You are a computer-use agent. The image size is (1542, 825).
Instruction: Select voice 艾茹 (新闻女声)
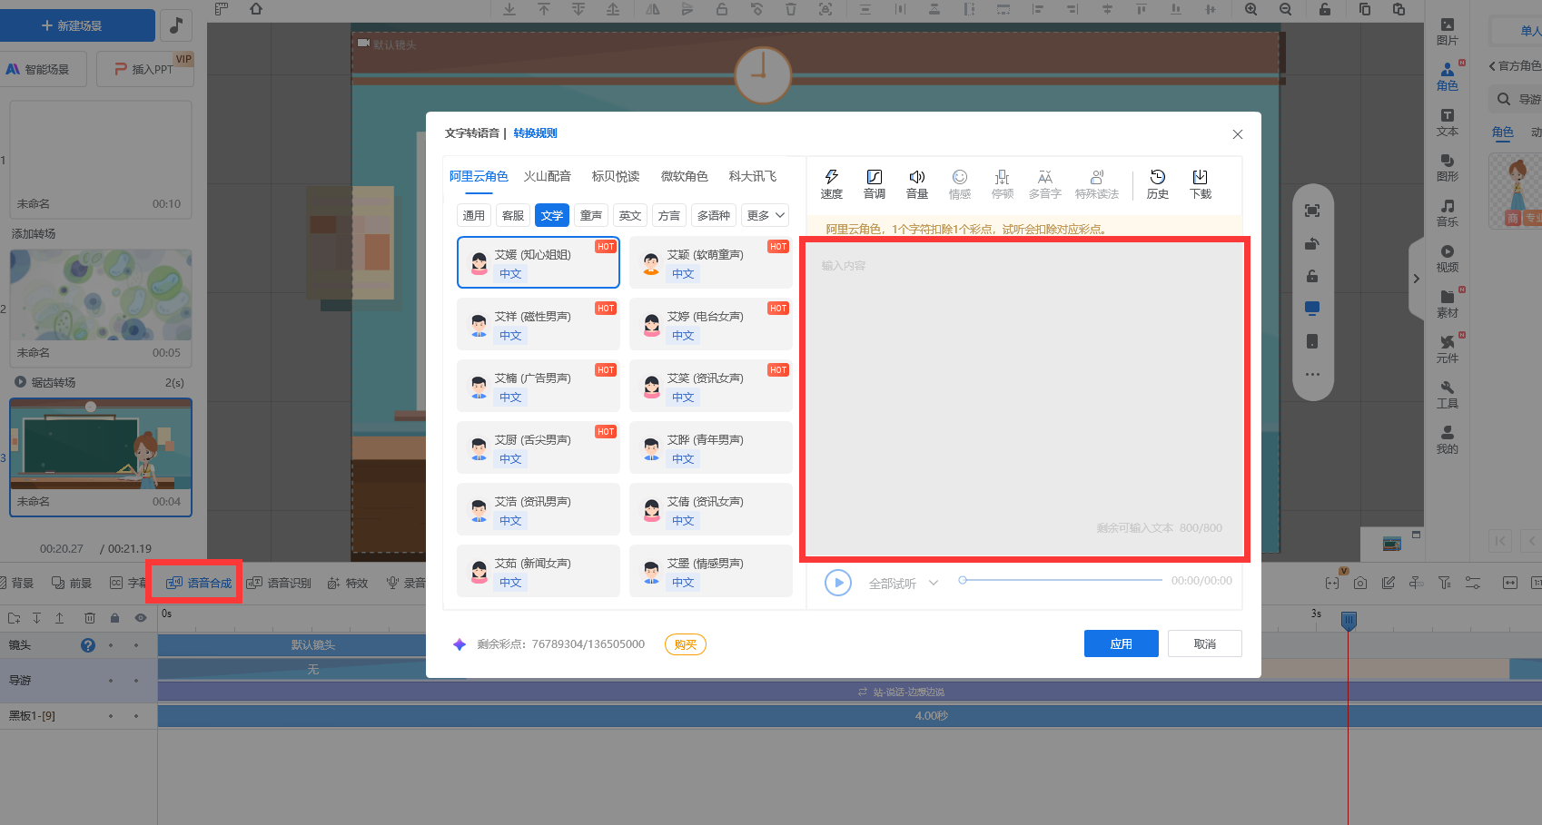(539, 571)
